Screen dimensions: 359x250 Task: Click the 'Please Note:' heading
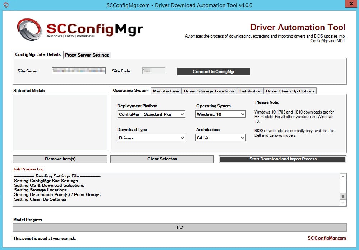click(267, 102)
